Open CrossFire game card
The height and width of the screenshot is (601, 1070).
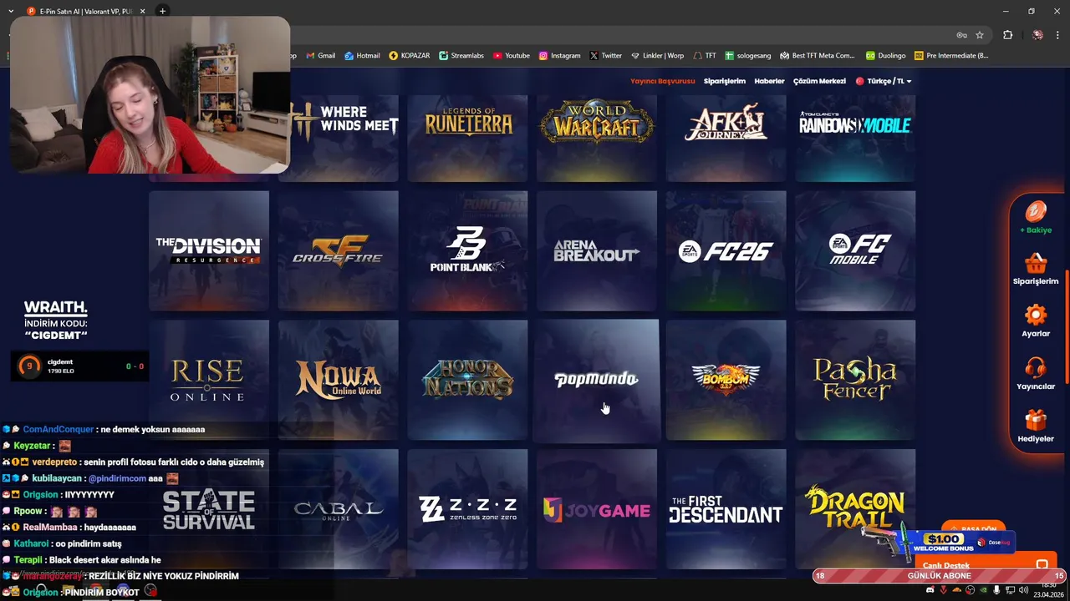tap(339, 250)
